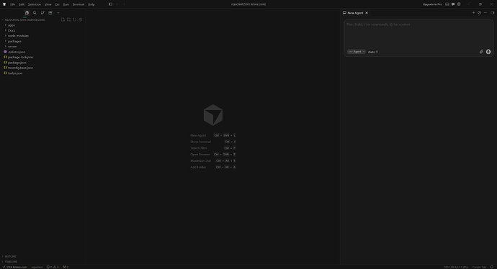Toggle agent panel layout icon at far right
The height and width of the screenshot is (269, 497).
point(492,13)
